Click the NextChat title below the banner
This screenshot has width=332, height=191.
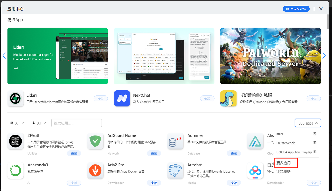[142, 95]
